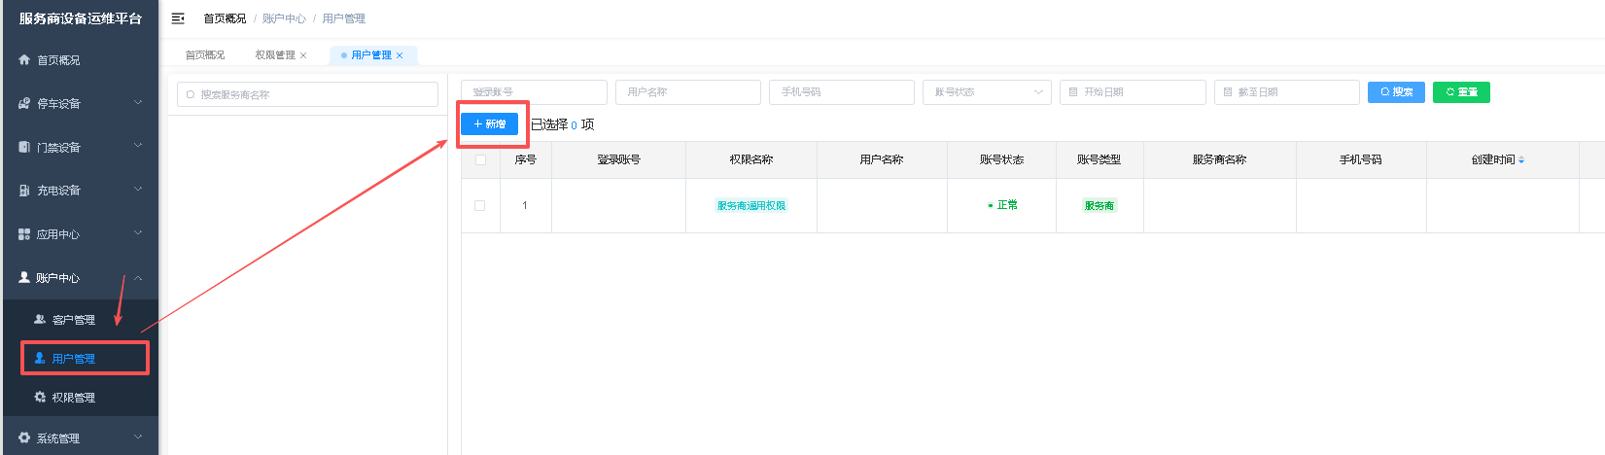
Task: Click the blue 新增 button
Action: 489,124
